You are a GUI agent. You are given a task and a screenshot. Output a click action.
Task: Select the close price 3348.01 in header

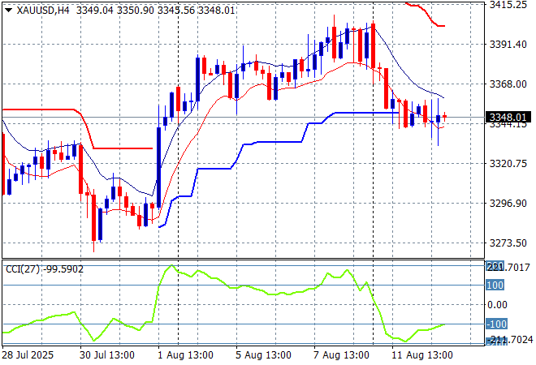[x=216, y=11]
